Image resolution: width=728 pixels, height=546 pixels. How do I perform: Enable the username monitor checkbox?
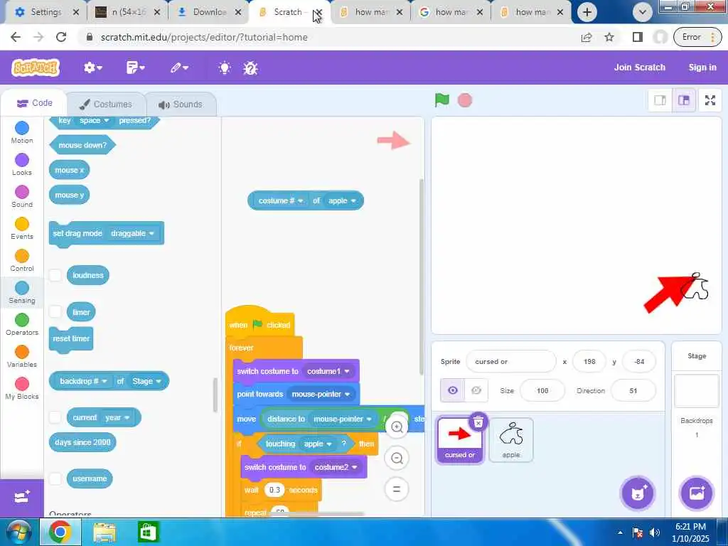tap(55, 478)
